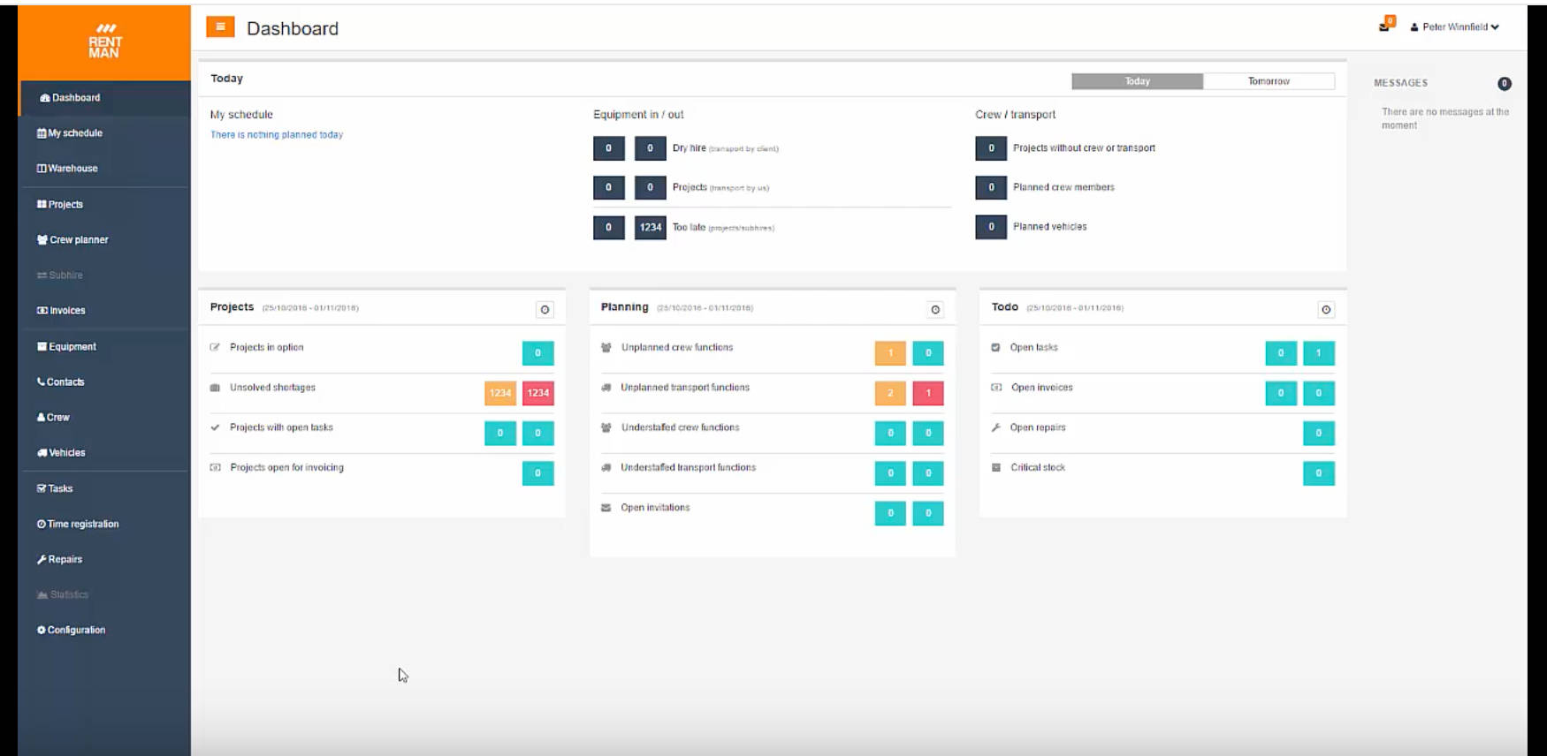Viewport: 1547px width, 756px height.
Task: Switch the schedule view to Tomorrow
Action: (1269, 81)
